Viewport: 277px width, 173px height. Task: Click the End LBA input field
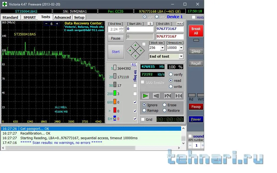[x=170, y=29]
